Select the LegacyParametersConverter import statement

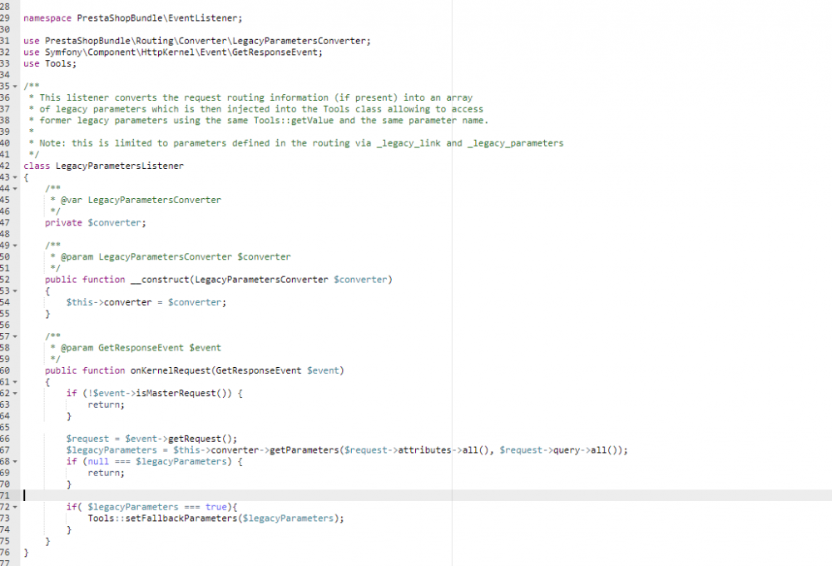(196, 40)
